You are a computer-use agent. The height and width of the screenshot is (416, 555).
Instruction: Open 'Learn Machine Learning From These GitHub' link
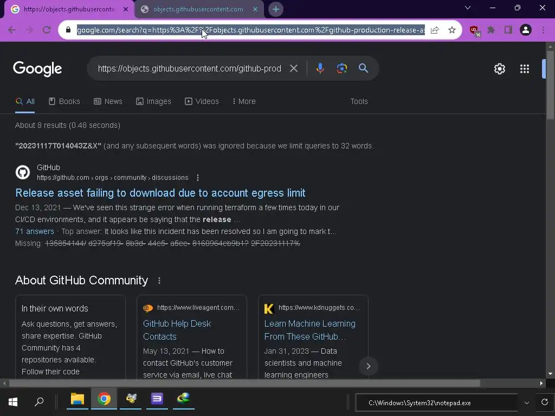pos(309,330)
